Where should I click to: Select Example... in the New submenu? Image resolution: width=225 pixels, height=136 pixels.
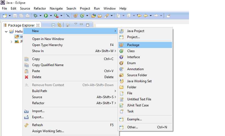point(145,119)
